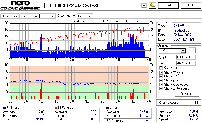Click PI Failures total value 3081

[93, 119]
